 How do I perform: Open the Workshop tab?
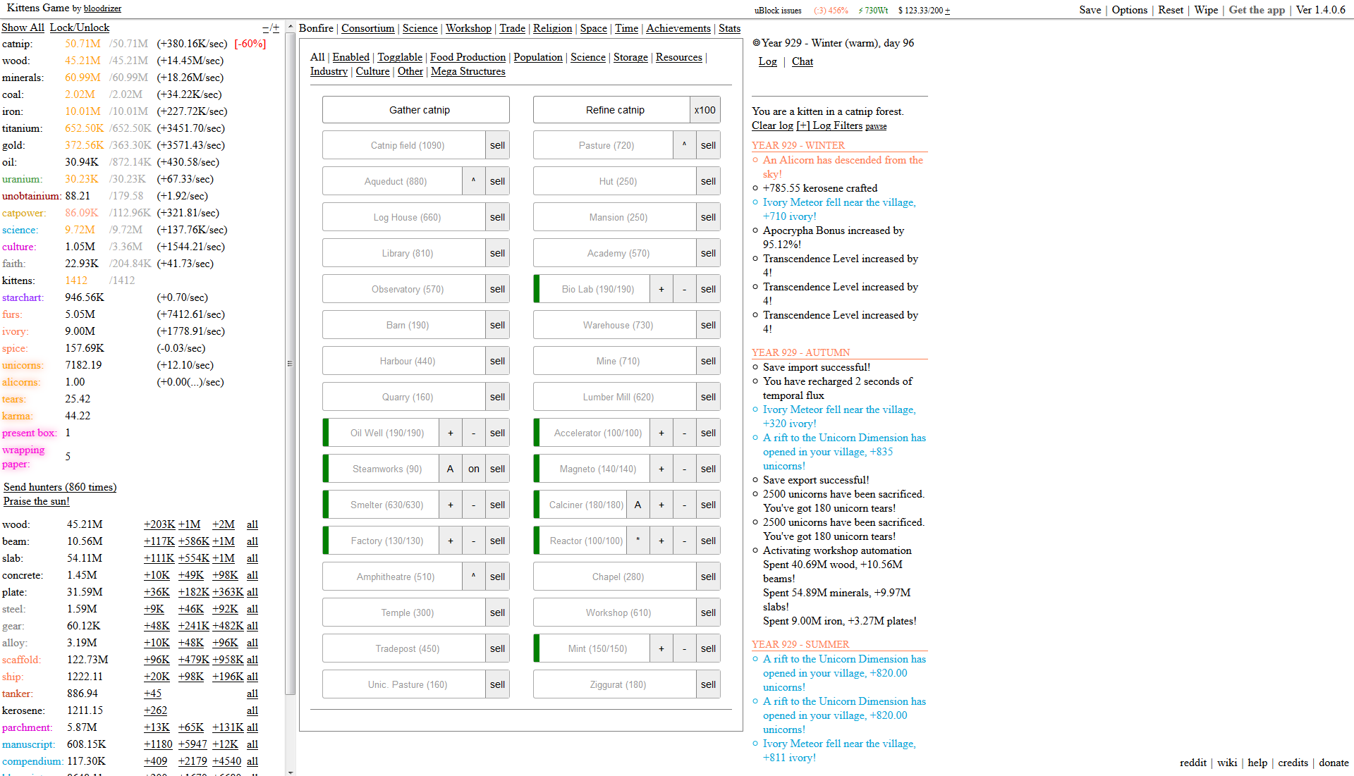tap(468, 28)
